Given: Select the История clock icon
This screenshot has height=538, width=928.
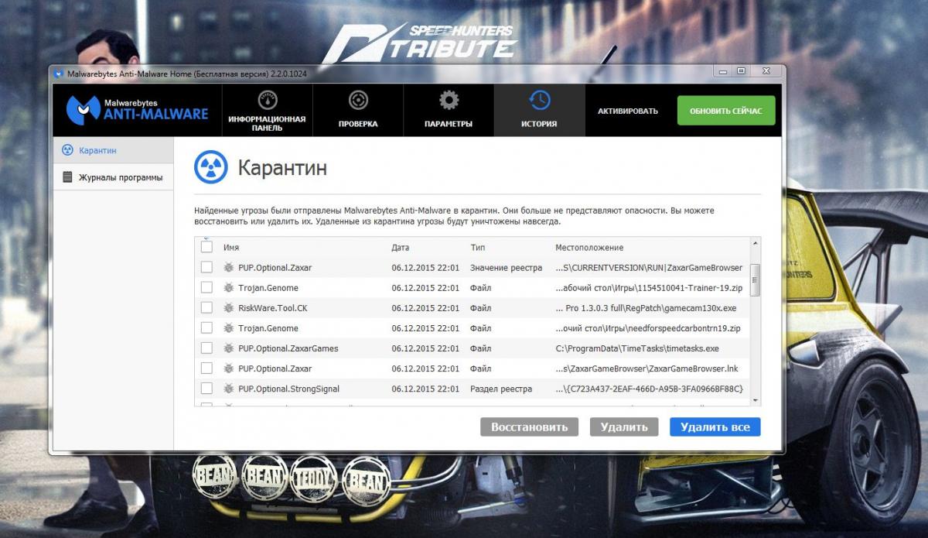Looking at the screenshot, I should [x=539, y=100].
